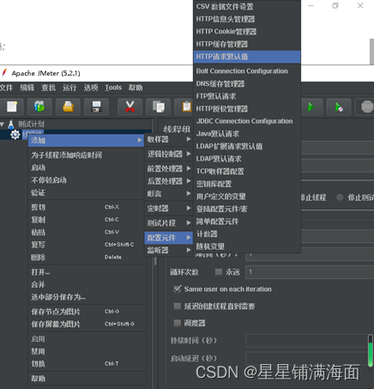Screen dimensions: 374x389
Task: Choose TCP取样器配置
Action: coord(247,171)
